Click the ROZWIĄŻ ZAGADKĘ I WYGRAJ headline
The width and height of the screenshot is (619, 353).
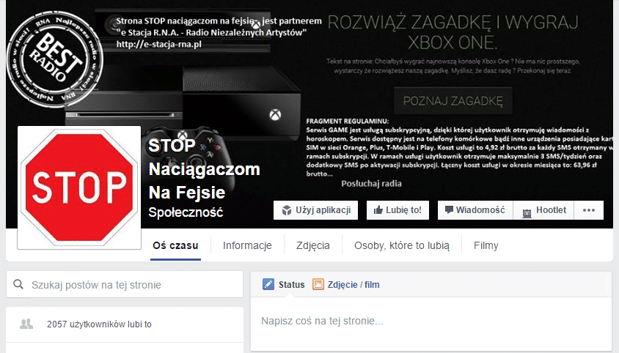[x=453, y=23]
